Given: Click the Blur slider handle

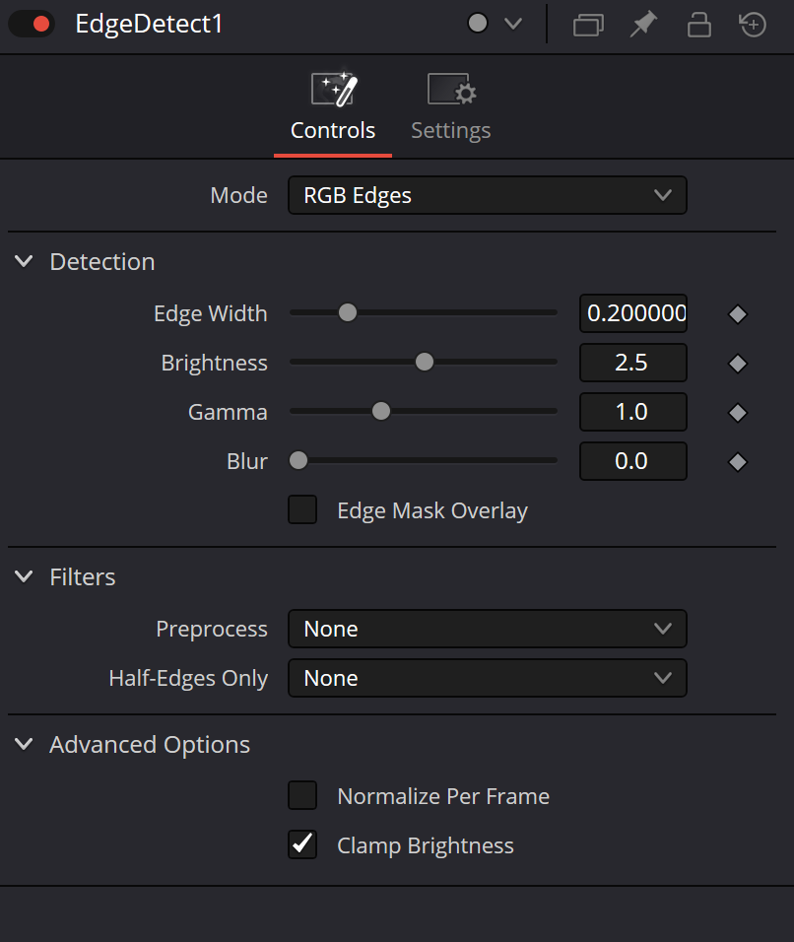Looking at the screenshot, I should [298, 460].
